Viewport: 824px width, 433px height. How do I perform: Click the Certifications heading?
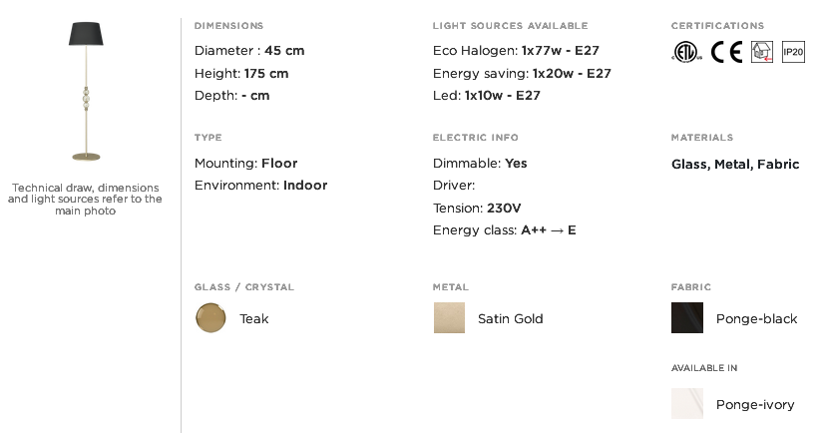(717, 26)
